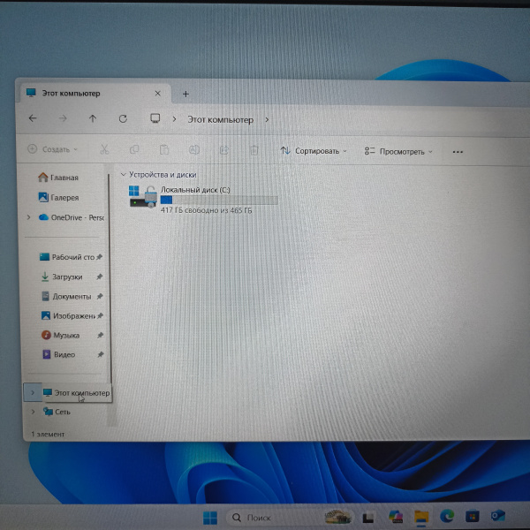Viewport: 530px width, 530px height.
Task: Open the Local Disk (C:) drive icon
Action: (x=142, y=196)
